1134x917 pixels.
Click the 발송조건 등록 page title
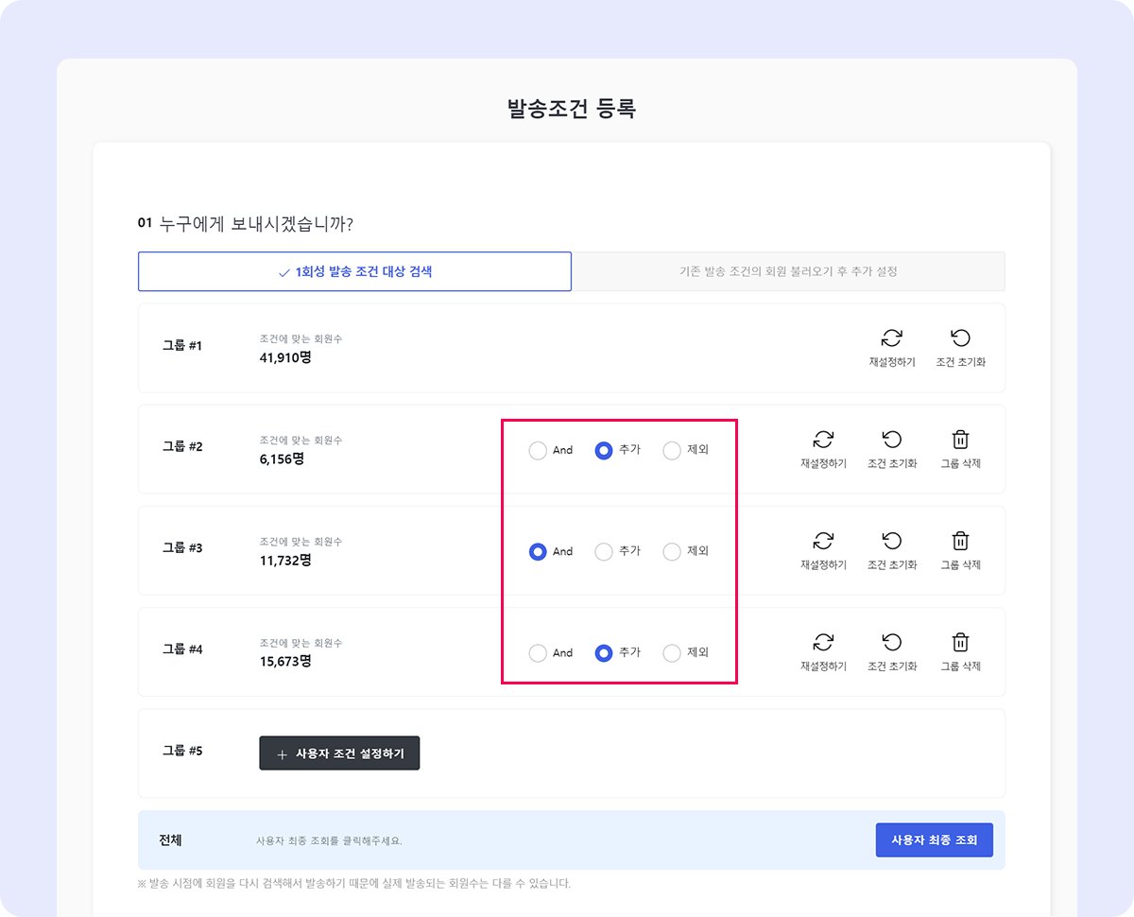(572, 109)
